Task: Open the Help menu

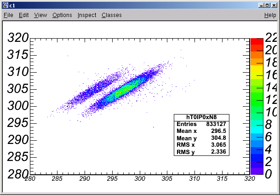Action: 270,15
